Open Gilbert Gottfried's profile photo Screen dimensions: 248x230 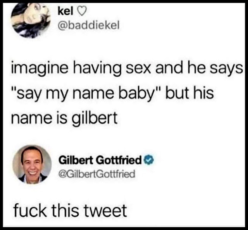click(32, 165)
